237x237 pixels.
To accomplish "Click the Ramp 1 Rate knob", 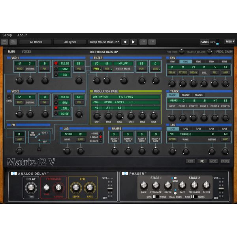I will (x=115, y=151).
